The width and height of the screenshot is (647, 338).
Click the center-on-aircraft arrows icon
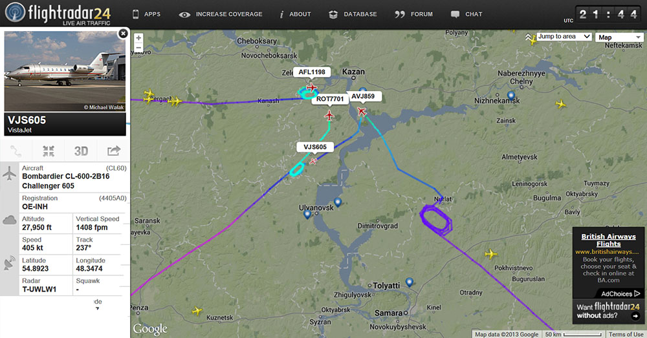point(49,151)
